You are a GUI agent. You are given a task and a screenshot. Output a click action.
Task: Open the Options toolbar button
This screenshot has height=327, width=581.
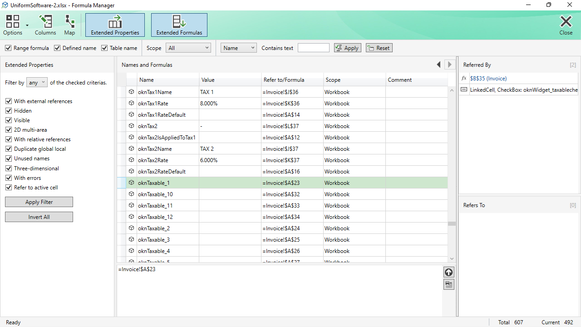tap(13, 25)
